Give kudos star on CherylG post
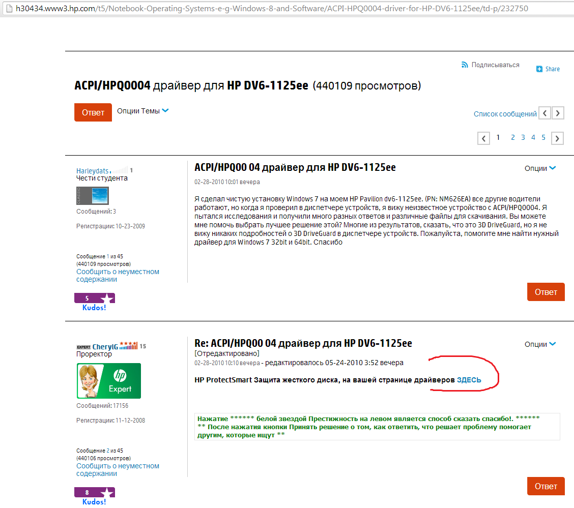The height and width of the screenshot is (508, 574). point(106,492)
